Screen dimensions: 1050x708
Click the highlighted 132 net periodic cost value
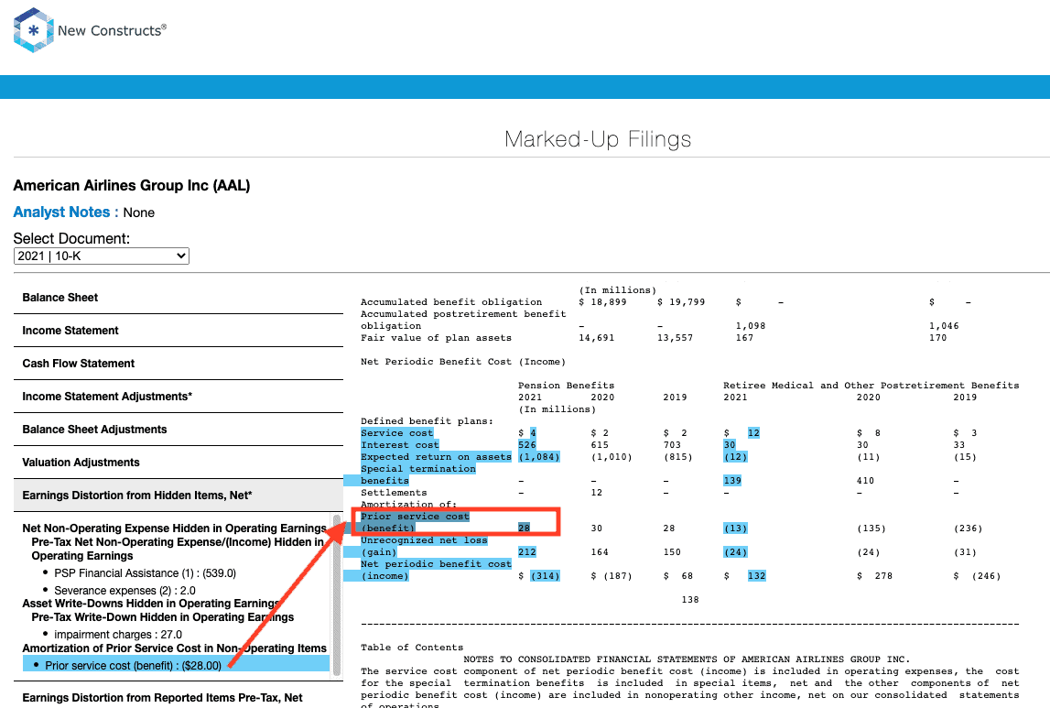coord(757,576)
